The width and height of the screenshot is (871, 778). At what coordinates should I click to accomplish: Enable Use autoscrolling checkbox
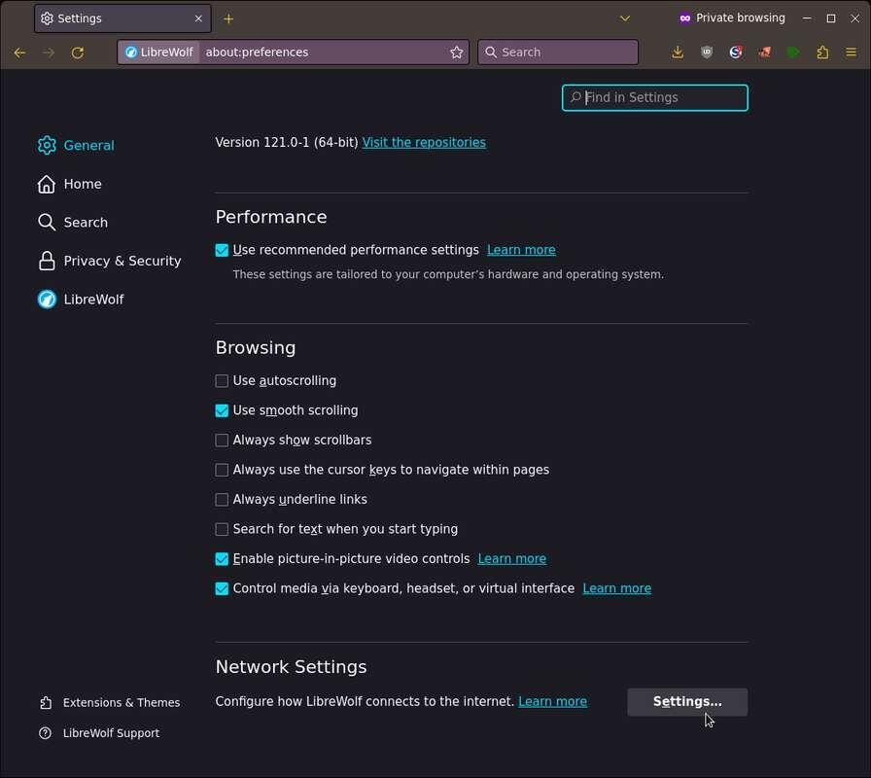222,380
